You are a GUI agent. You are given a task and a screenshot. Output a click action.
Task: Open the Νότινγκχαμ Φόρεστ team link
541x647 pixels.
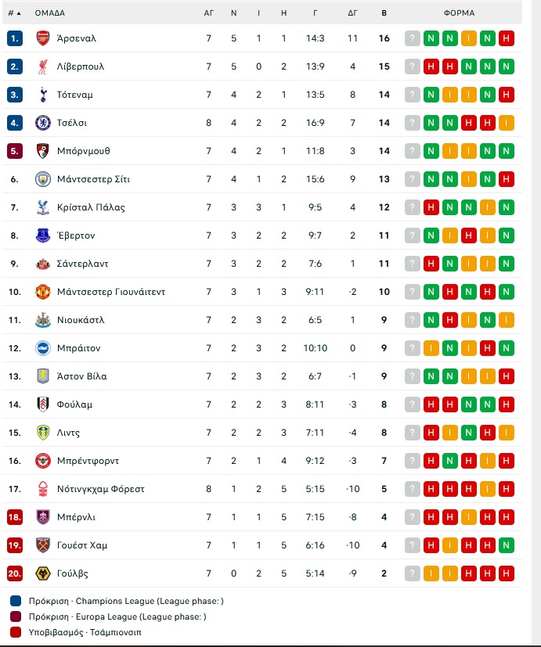[x=101, y=489]
